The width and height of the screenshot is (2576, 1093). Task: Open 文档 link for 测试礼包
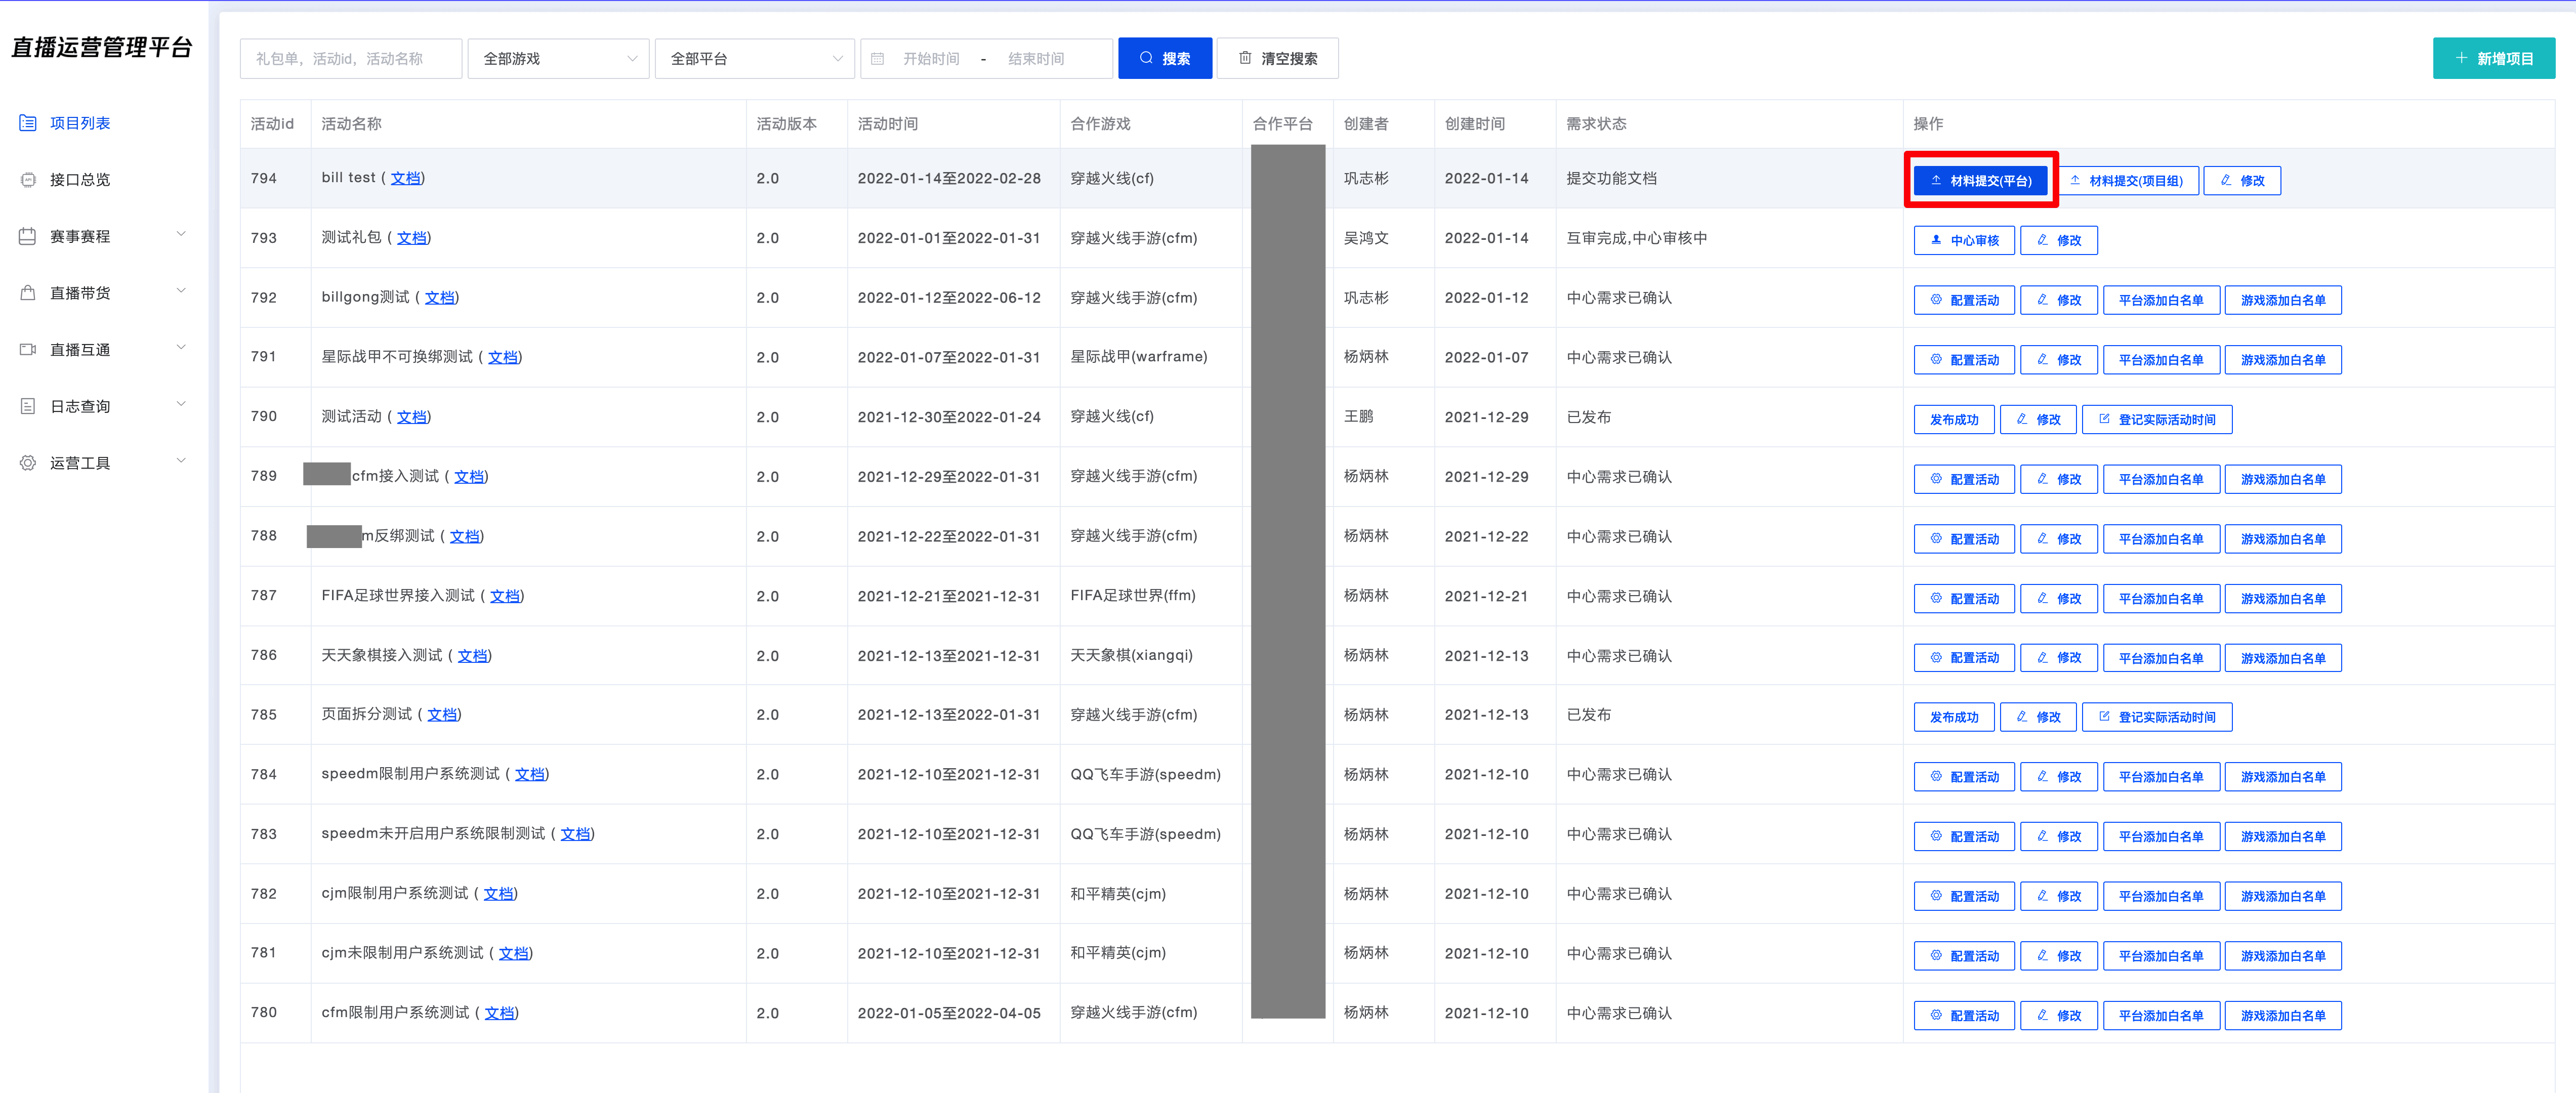[x=411, y=238]
